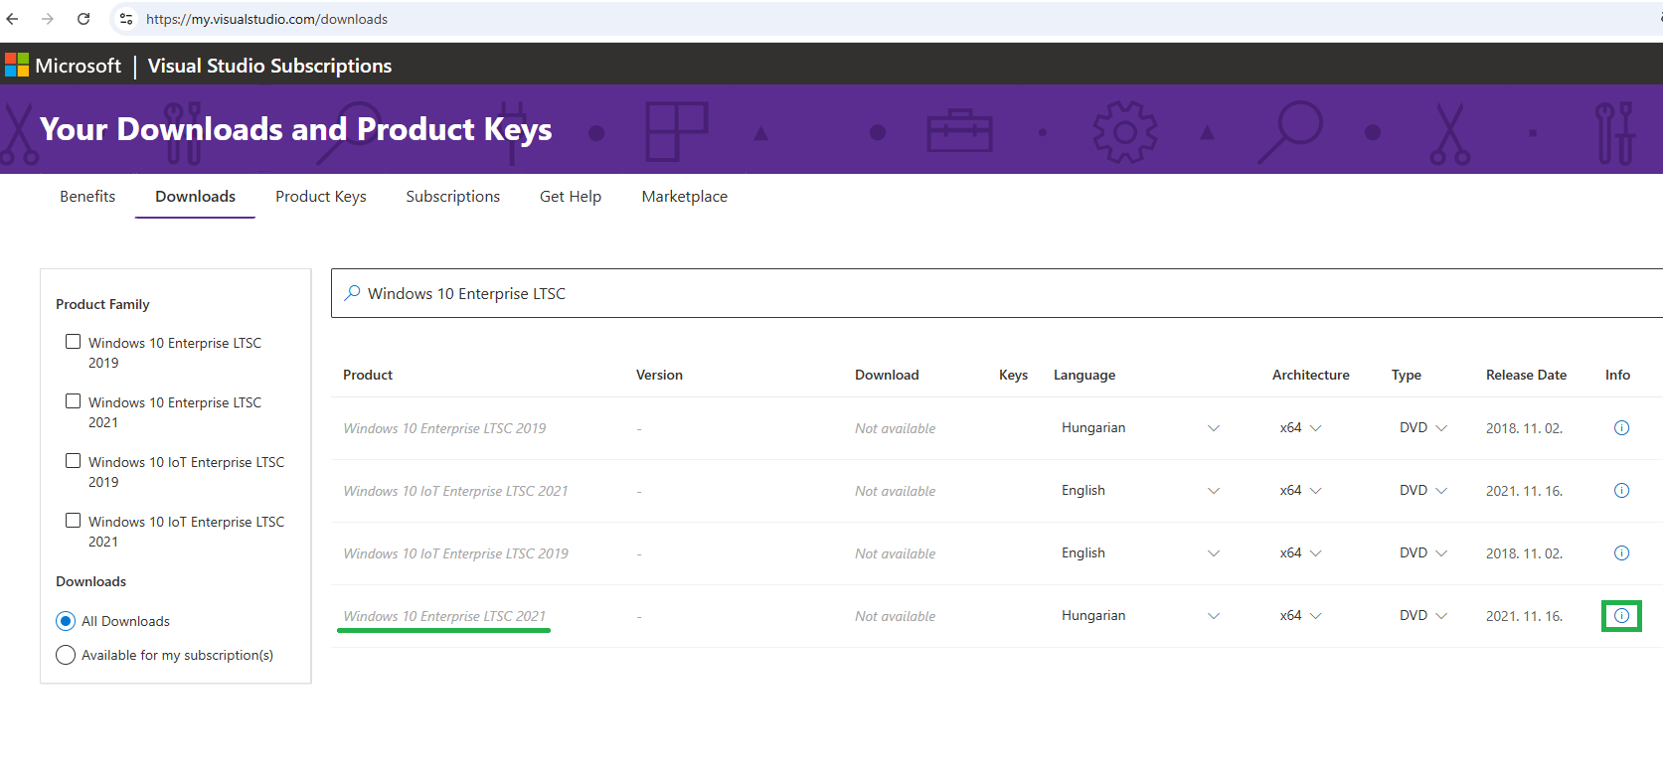1663x783 pixels.
Task: Open info for Windows 10 IoT Enterprise LTSC 2019
Action: [1621, 553]
